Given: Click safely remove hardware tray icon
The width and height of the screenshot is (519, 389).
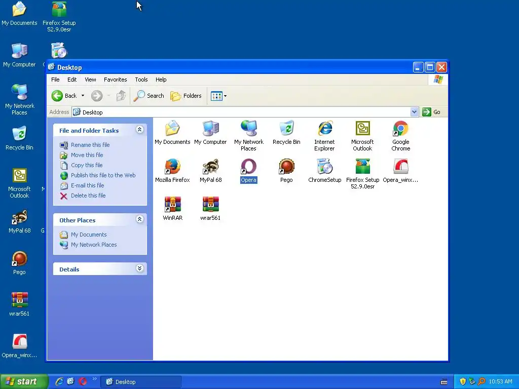Looking at the screenshot, I should point(472,382).
